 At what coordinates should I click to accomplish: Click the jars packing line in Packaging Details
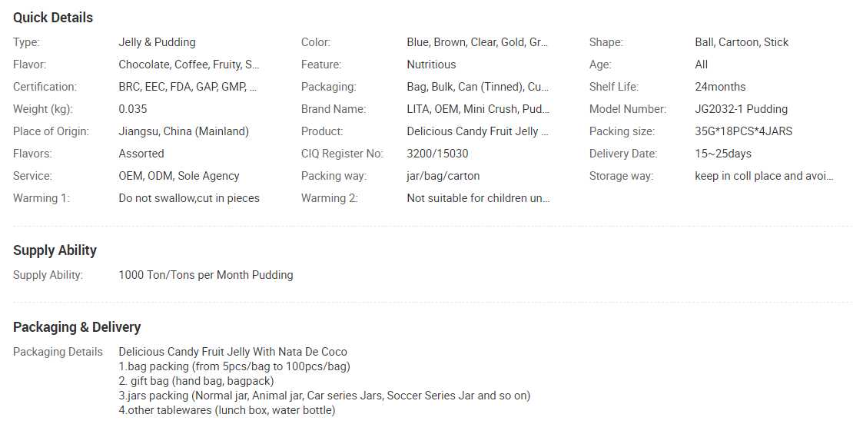pos(324,396)
